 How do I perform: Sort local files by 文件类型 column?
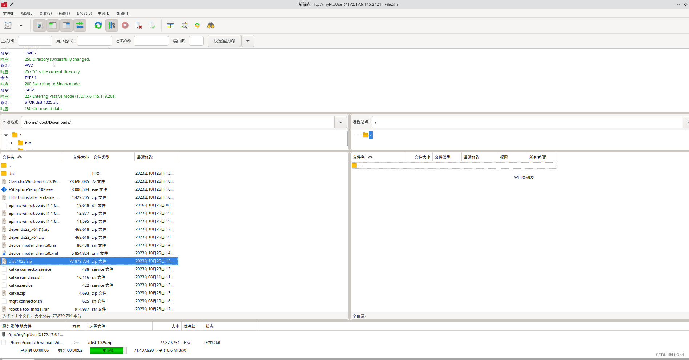[113, 157]
